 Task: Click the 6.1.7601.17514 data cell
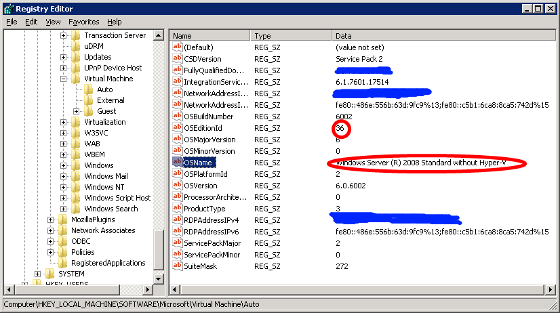(x=362, y=82)
